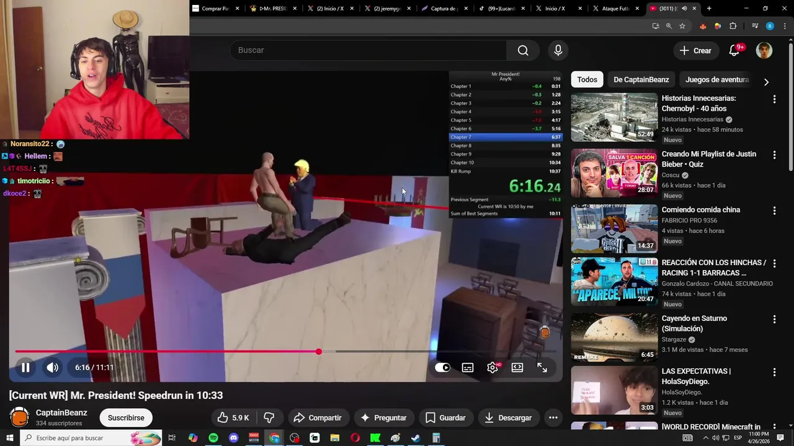Select the Juegos de aventura filter chip

click(717, 79)
